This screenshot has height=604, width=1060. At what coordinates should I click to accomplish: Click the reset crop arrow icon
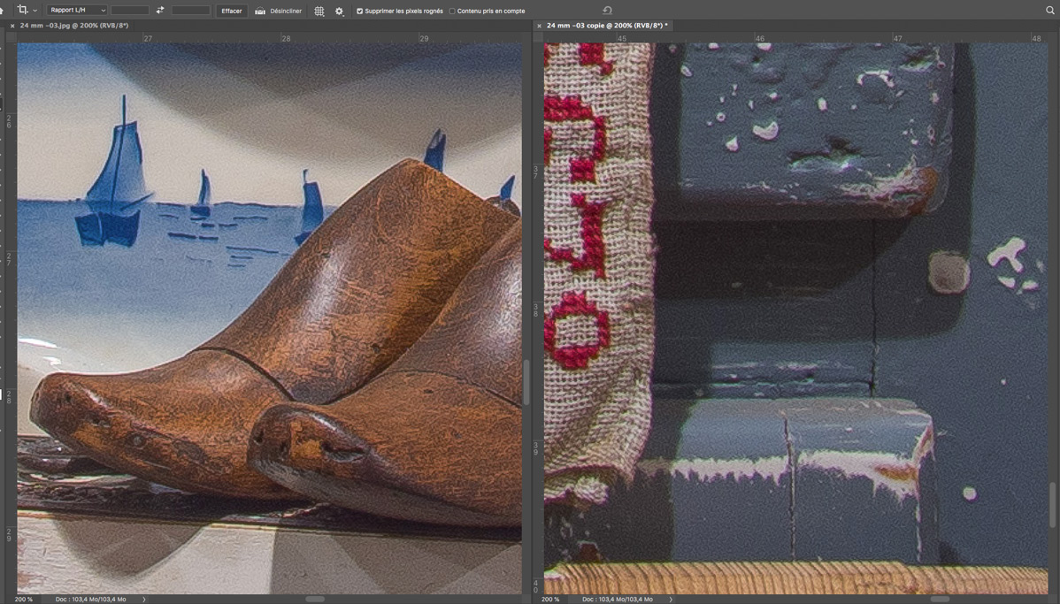click(x=607, y=11)
